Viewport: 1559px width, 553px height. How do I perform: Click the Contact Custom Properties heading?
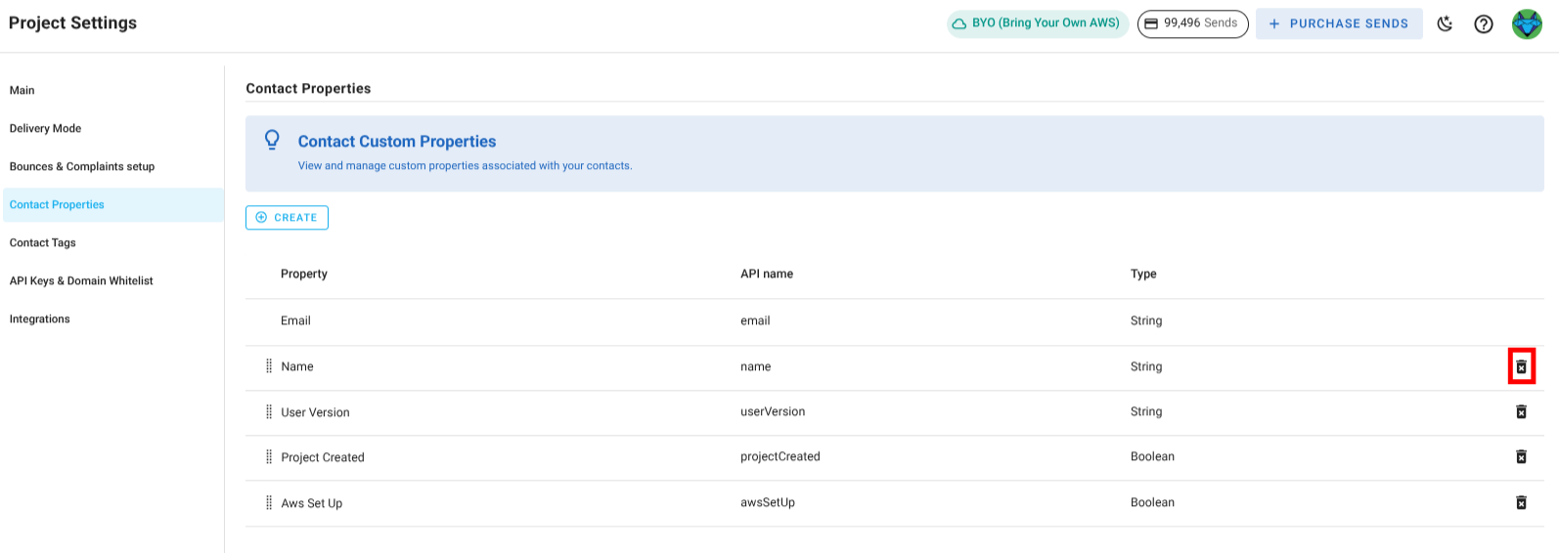(x=397, y=142)
